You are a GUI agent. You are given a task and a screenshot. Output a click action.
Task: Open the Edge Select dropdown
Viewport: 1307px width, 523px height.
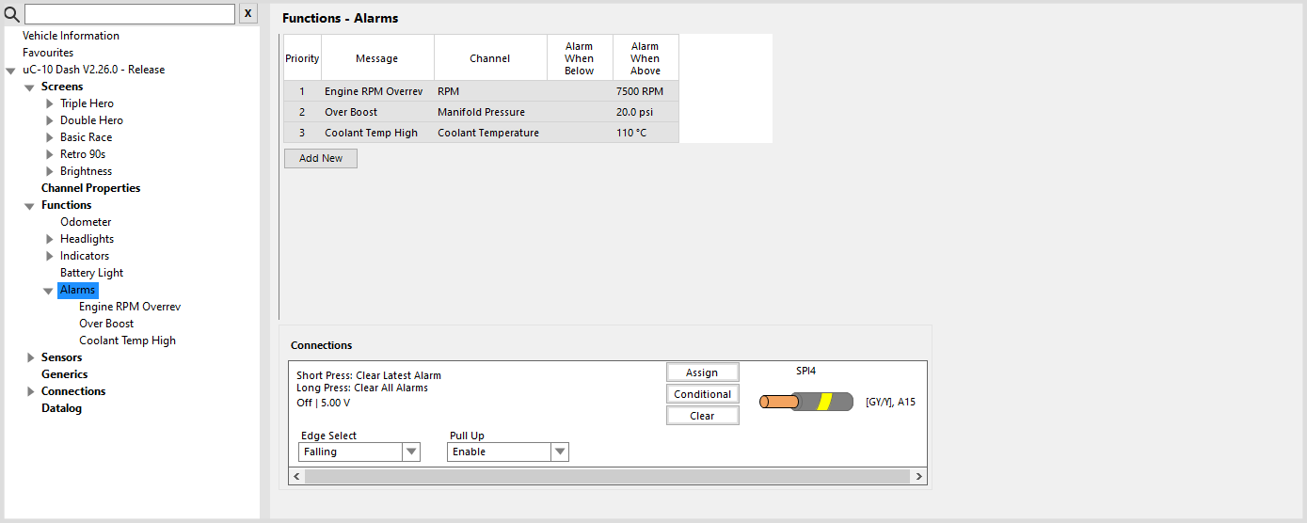(411, 452)
